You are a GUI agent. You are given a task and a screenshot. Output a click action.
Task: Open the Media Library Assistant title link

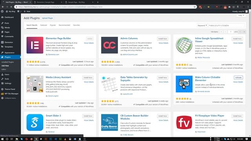click(58, 77)
